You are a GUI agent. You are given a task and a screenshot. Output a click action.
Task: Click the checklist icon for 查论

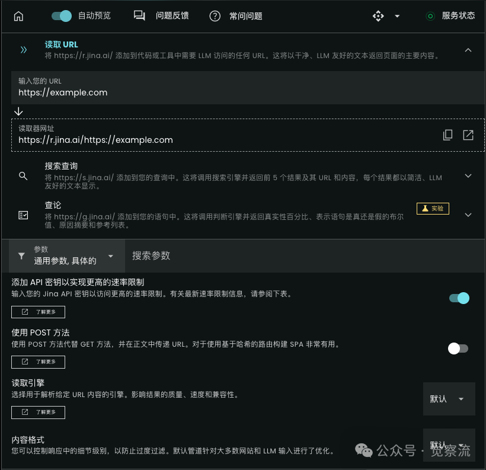(23, 215)
